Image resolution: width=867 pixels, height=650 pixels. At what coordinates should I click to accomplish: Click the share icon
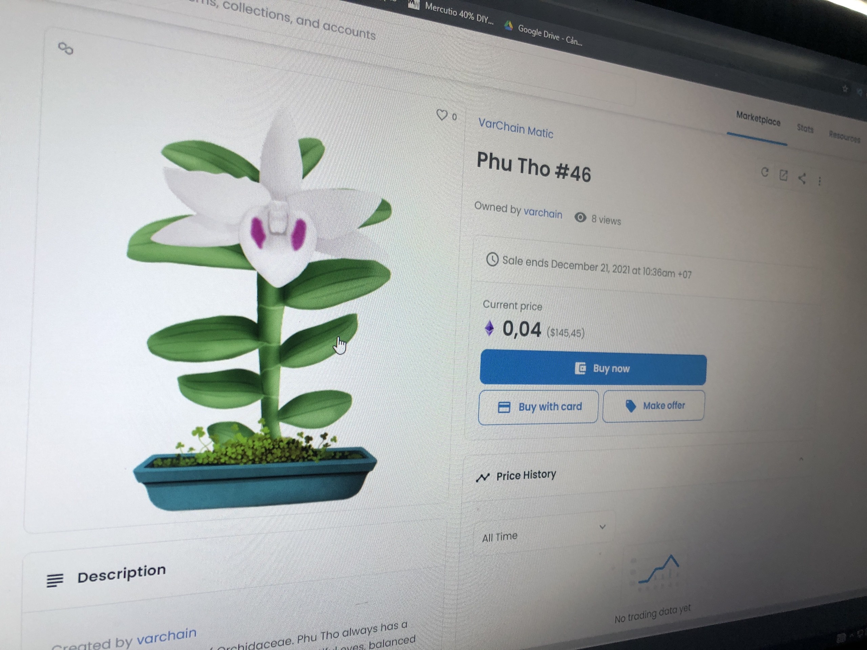(802, 178)
